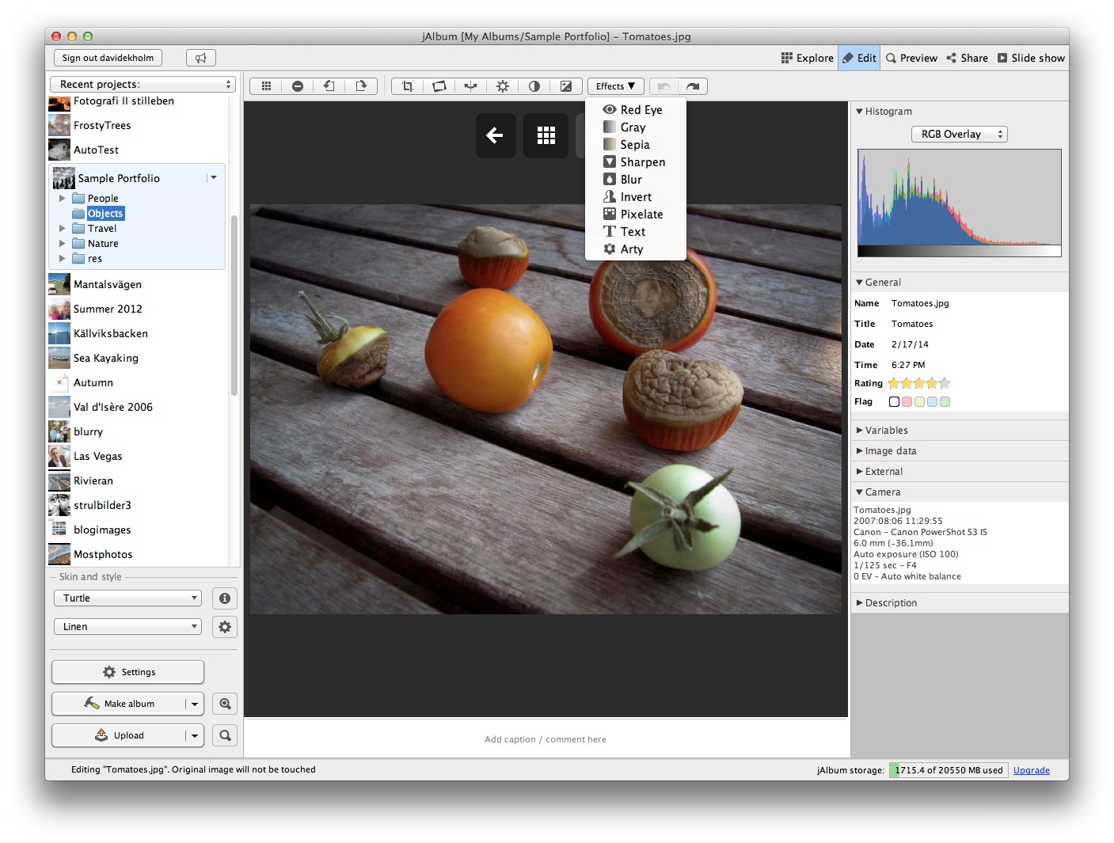Click the thumbnails grid toolbar icon

(x=266, y=86)
